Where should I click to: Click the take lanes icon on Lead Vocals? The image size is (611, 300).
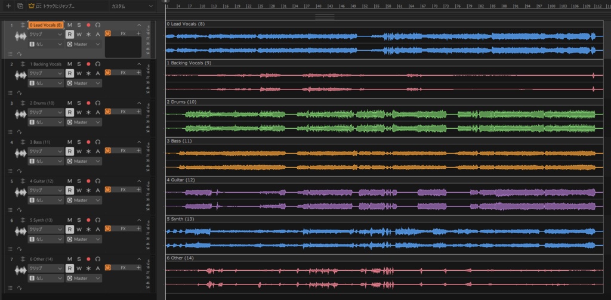[10, 54]
